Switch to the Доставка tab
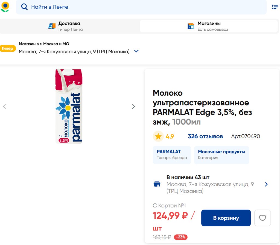Viewport: 280px width, 245px height. pyautogui.click(x=70, y=26)
